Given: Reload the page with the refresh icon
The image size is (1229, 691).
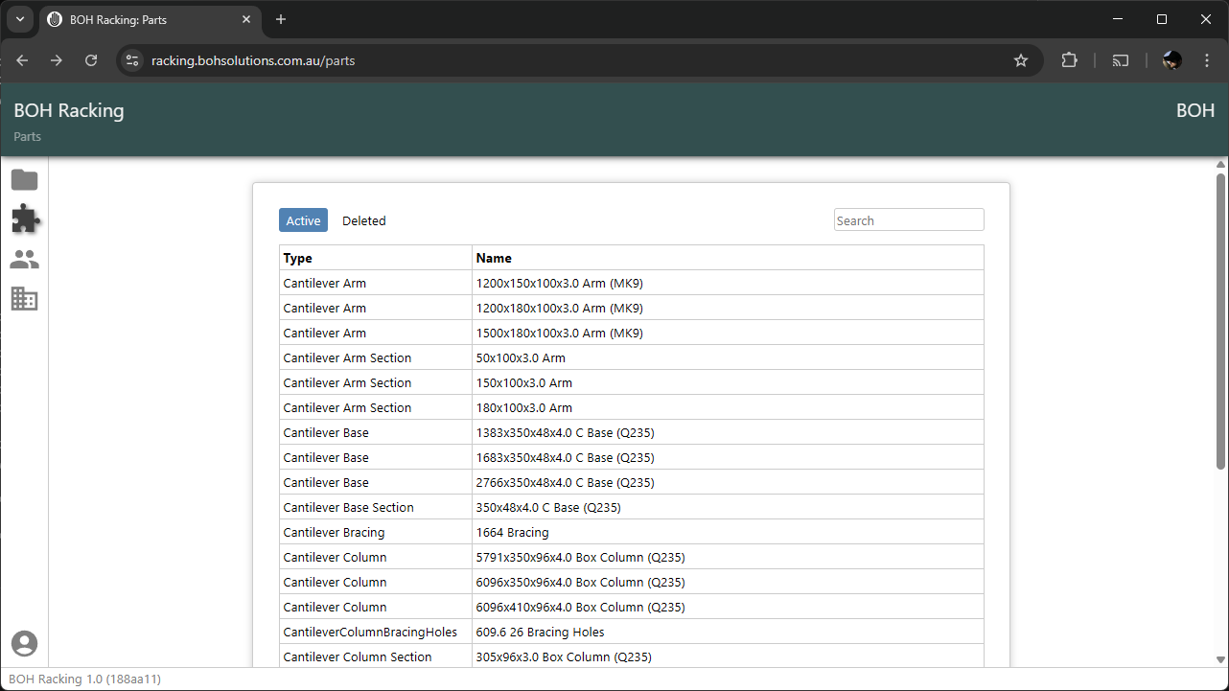Looking at the screenshot, I should coord(91,60).
